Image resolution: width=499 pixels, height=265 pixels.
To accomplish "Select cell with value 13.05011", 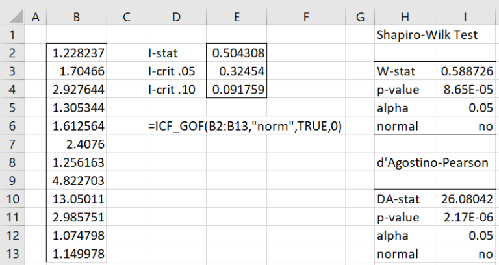I will coord(77,199).
